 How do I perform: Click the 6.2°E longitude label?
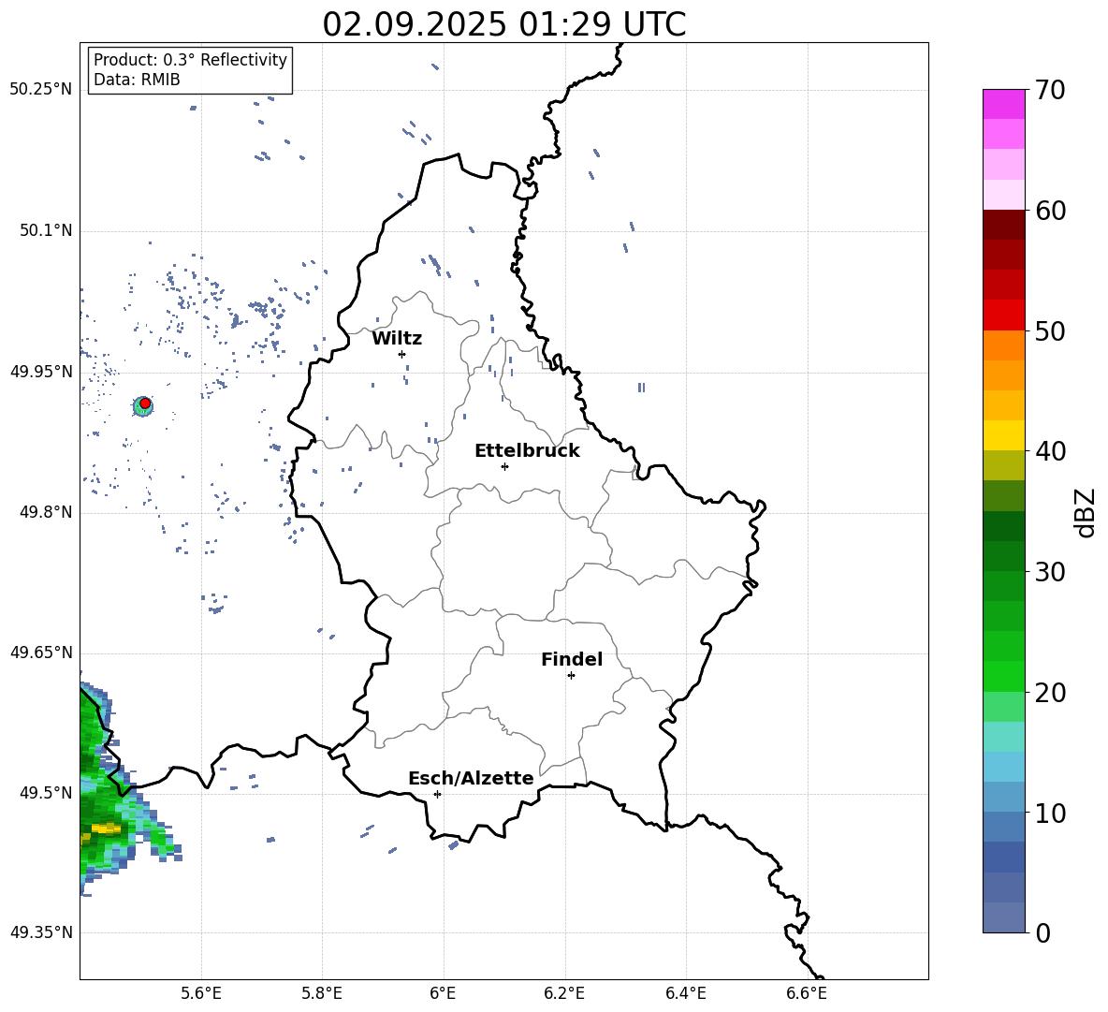click(x=564, y=993)
